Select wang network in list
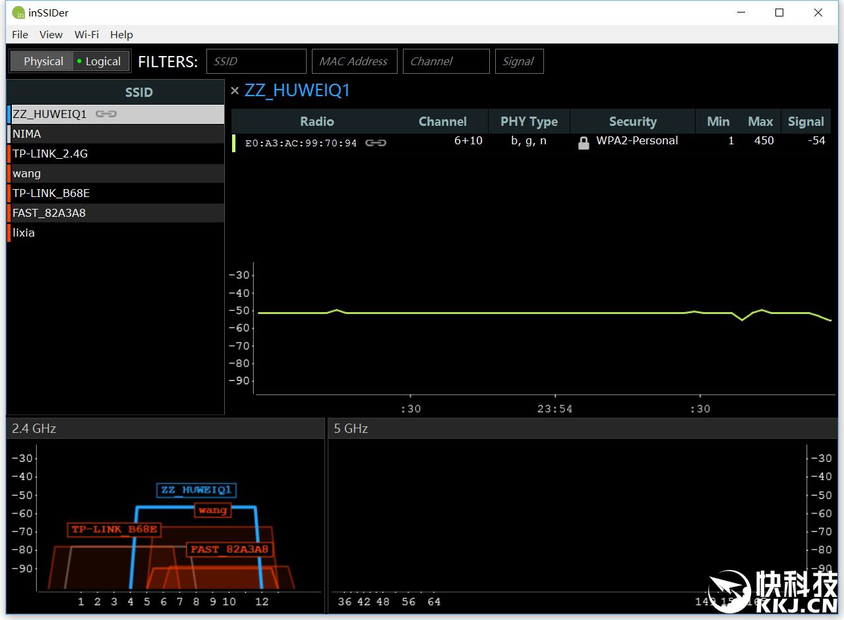The height and width of the screenshot is (620, 844). [x=116, y=173]
